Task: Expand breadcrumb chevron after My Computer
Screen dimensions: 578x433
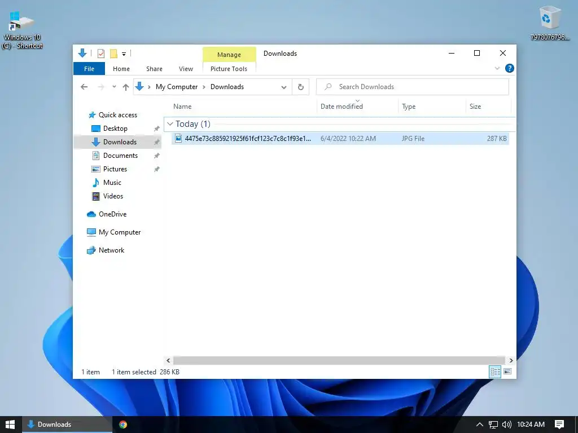Action: pos(204,87)
